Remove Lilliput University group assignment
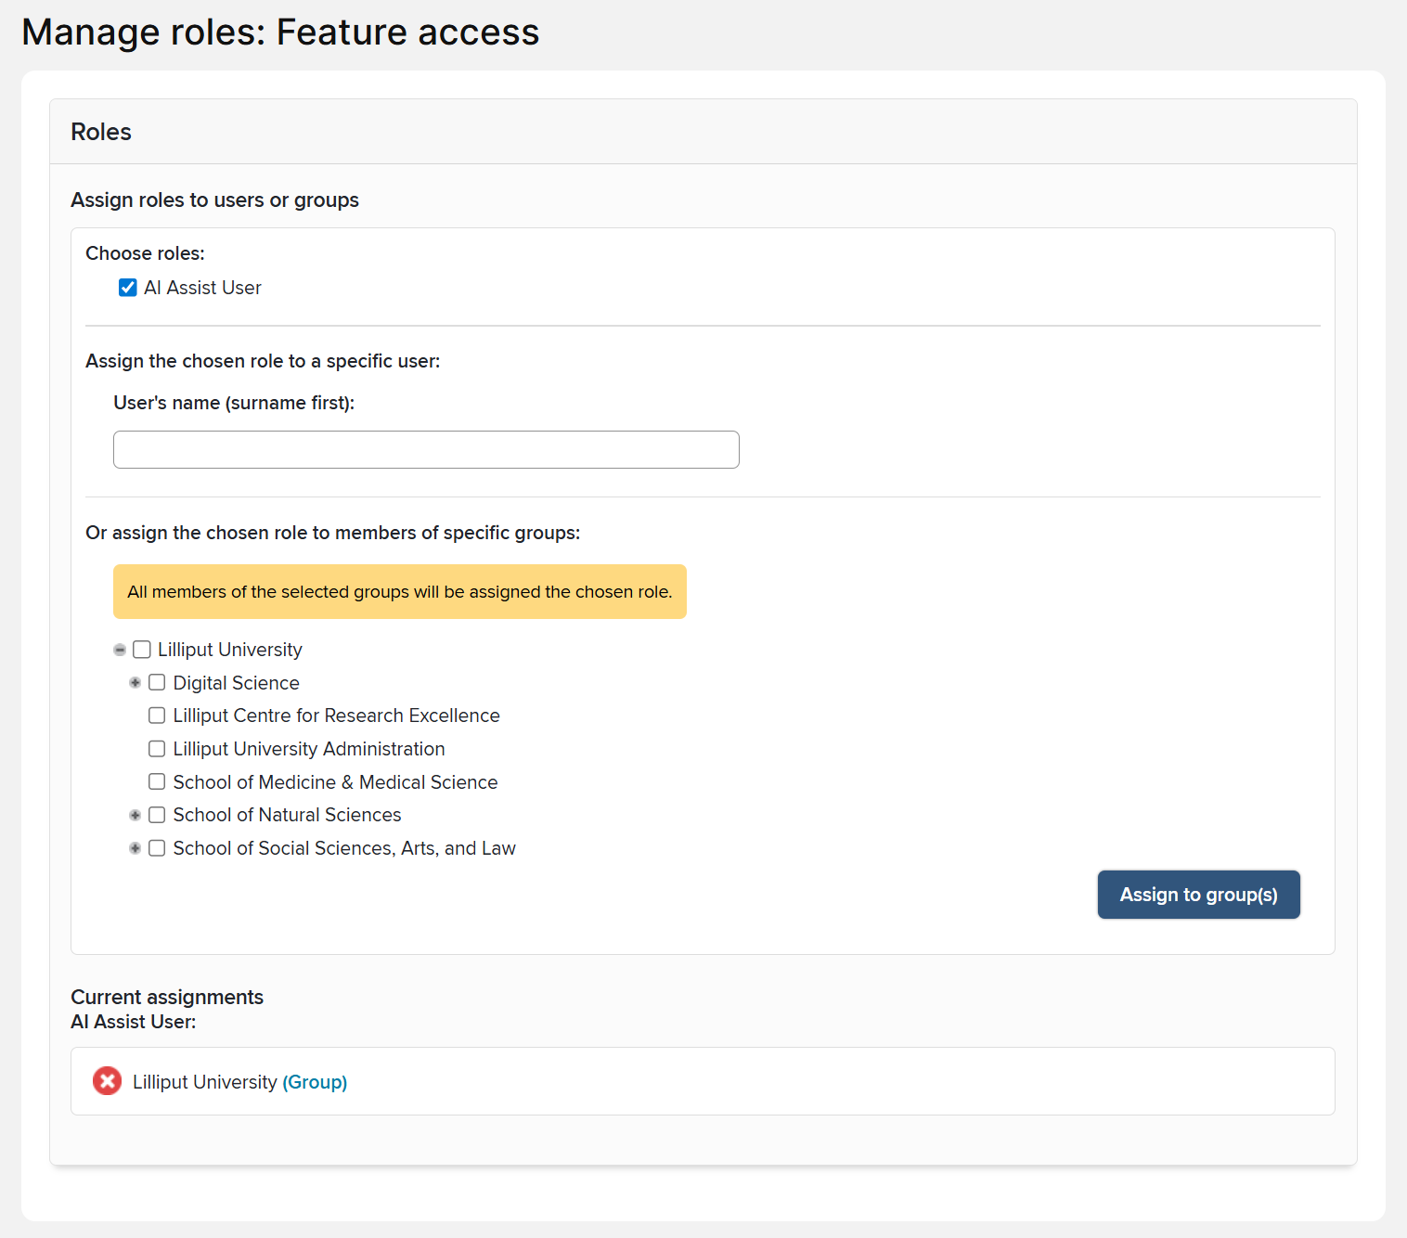The width and height of the screenshot is (1407, 1238). [107, 1081]
